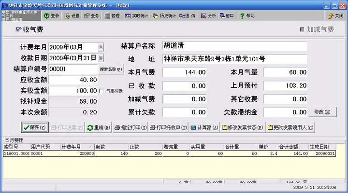
Task: Click the 打印托收单 button
Action: coord(168,127)
